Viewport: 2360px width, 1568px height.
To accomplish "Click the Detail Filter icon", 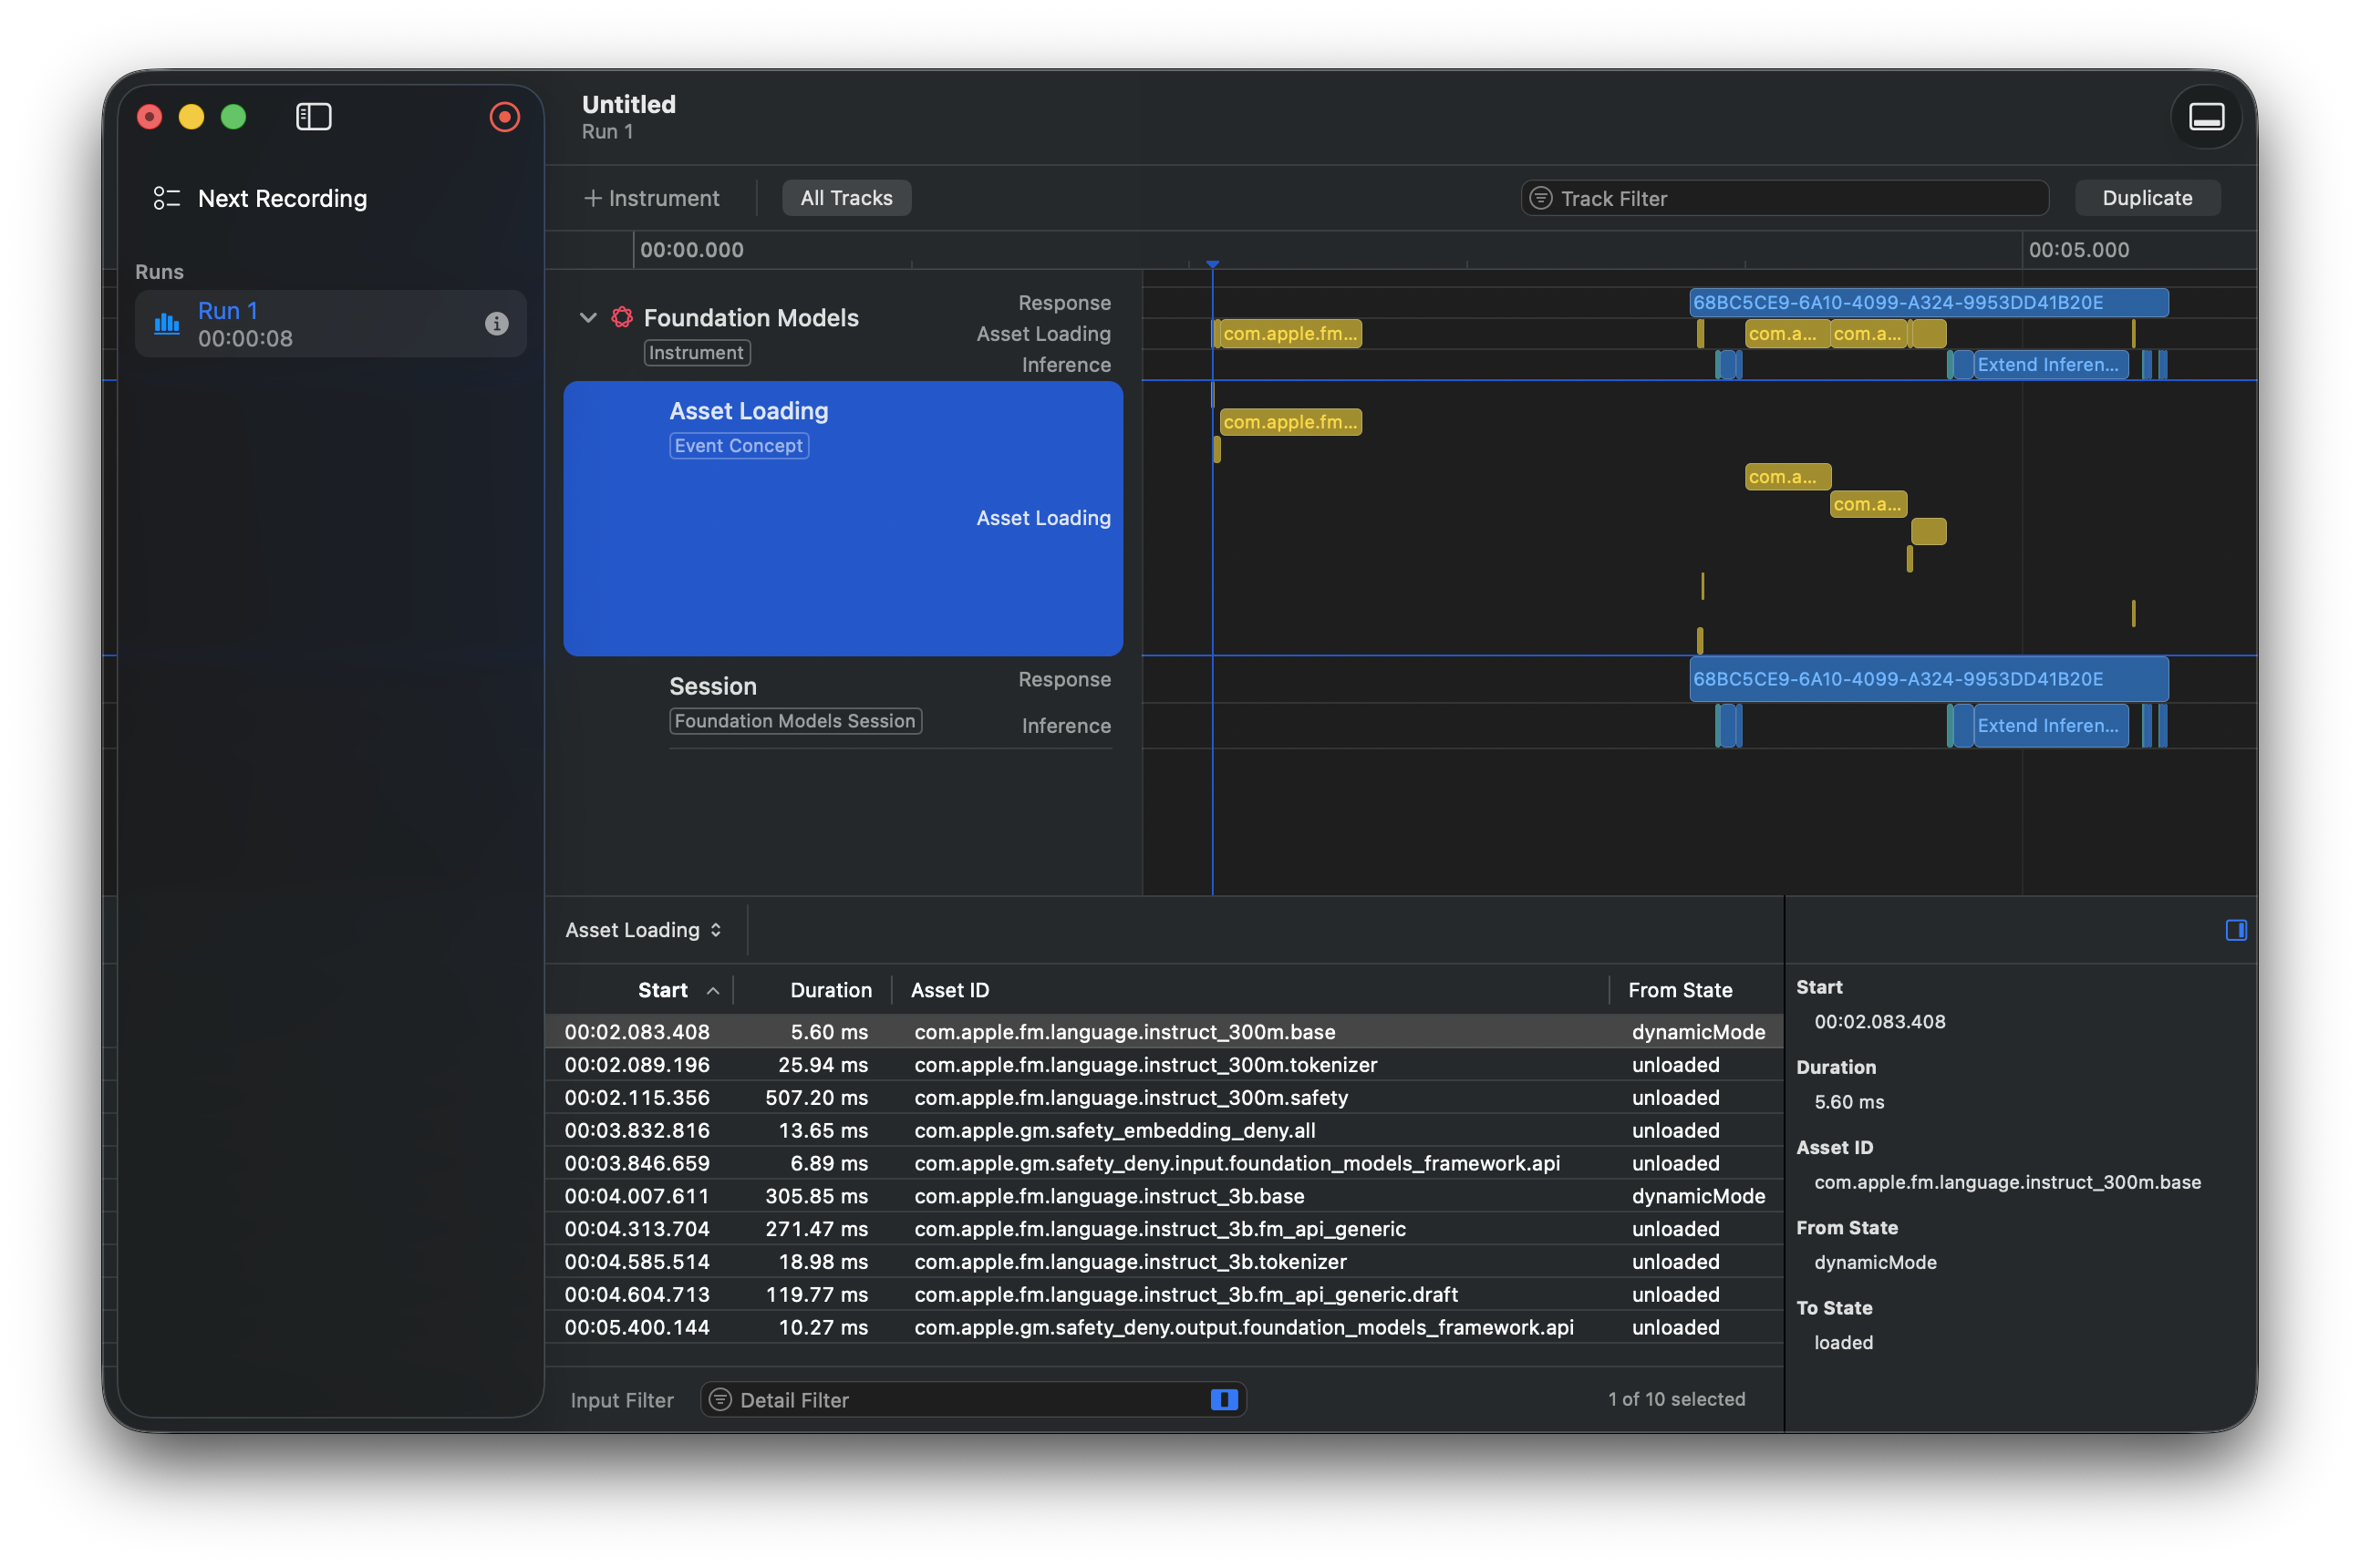I will (720, 1399).
